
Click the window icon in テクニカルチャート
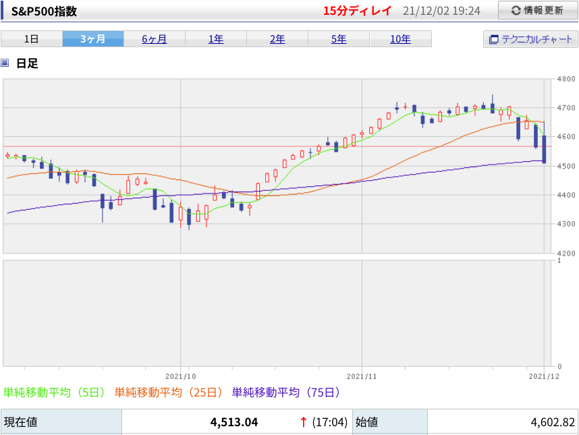pyautogui.click(x=493, y=40)
